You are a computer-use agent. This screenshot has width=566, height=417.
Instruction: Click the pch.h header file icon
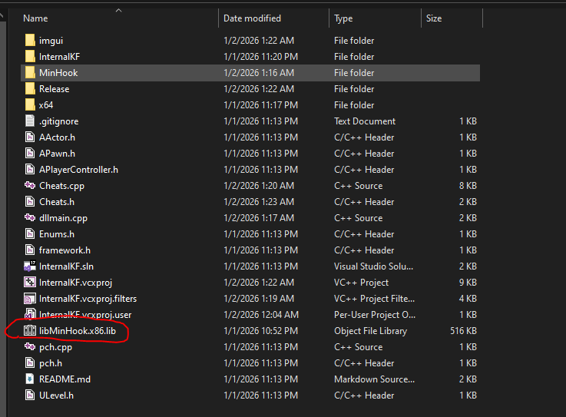pyautogui.click(x=30, y=362)
